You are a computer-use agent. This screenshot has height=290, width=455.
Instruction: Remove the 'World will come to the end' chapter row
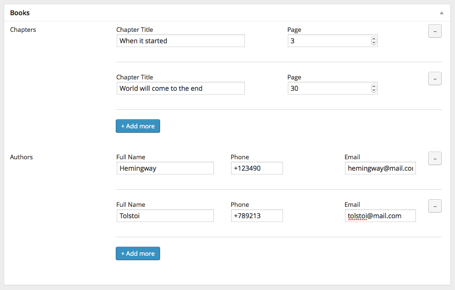coord(435,78)
